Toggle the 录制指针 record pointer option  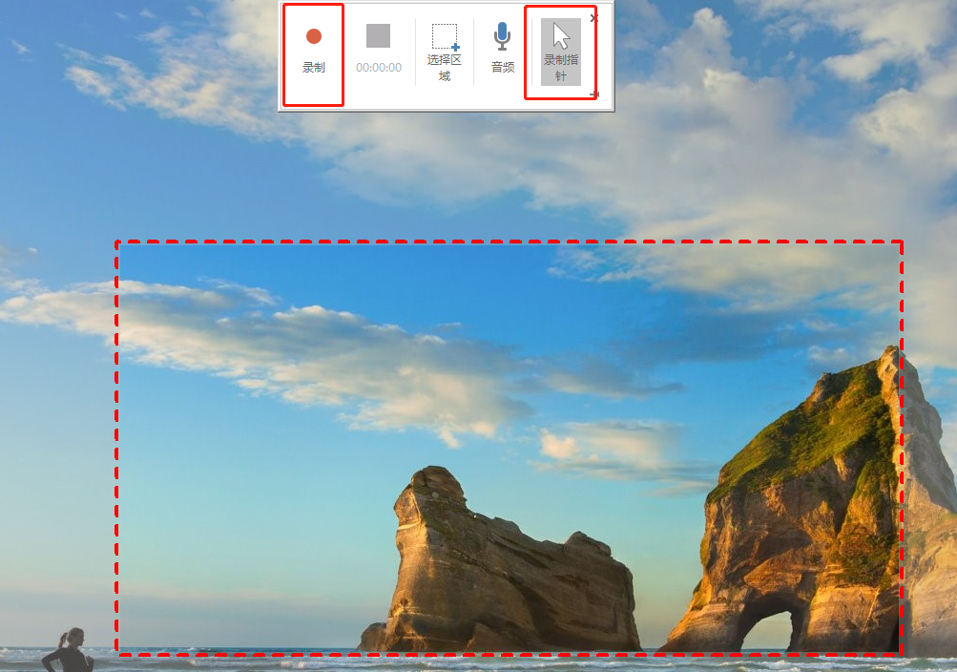pyautogui.click(x=561, y=52)
